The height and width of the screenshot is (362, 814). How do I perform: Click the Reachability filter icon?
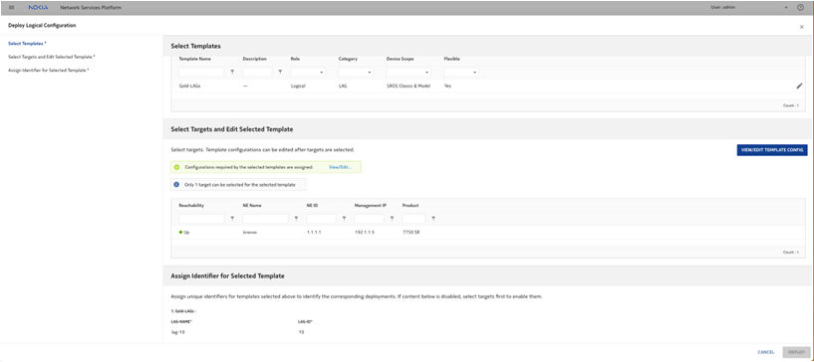click(x=232, y=219)
